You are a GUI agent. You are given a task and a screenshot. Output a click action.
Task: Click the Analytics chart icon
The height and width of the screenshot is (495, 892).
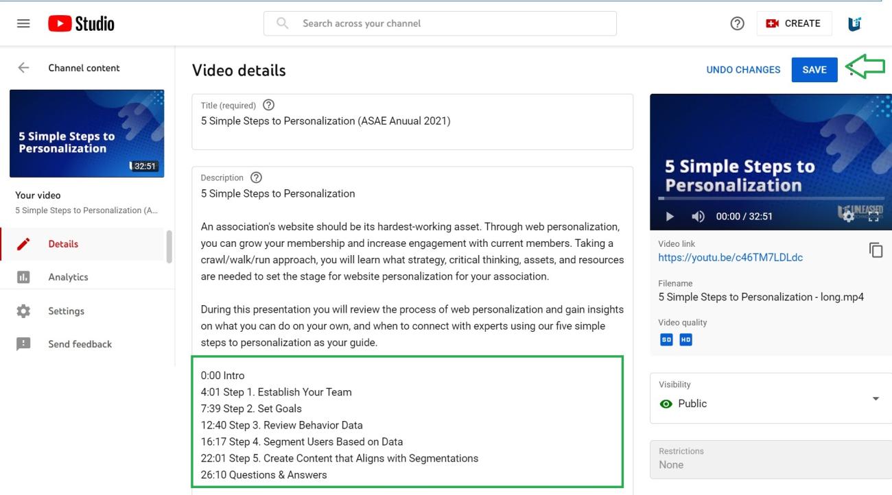23,277
